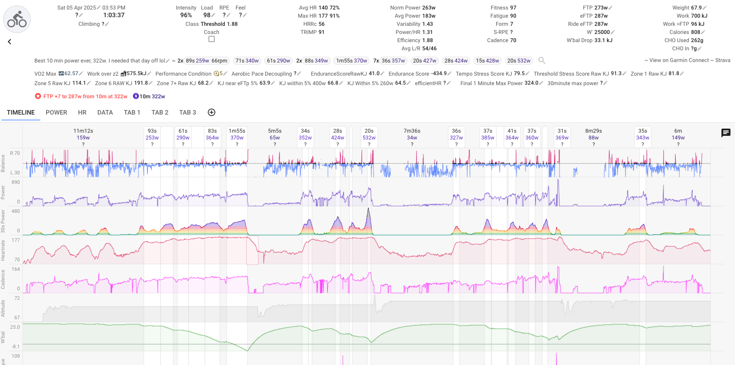Image resolution: width=735 pixels, height=365 pixels.
Task: Edit Zone 5 Raw KJ 114.1 pencil
Action: click(x=89, y=83)
